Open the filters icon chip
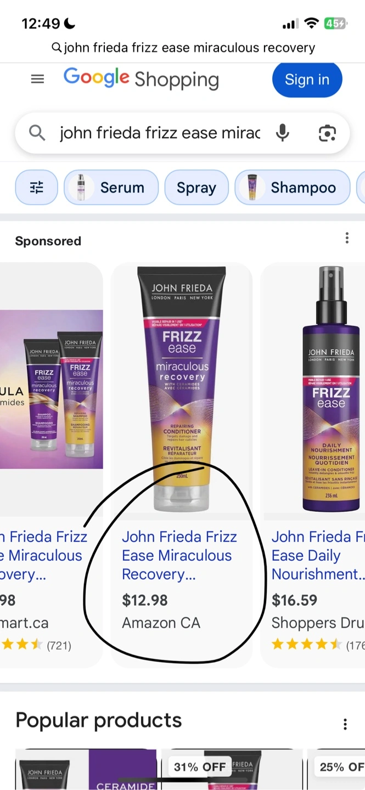 tap(36, 188)
